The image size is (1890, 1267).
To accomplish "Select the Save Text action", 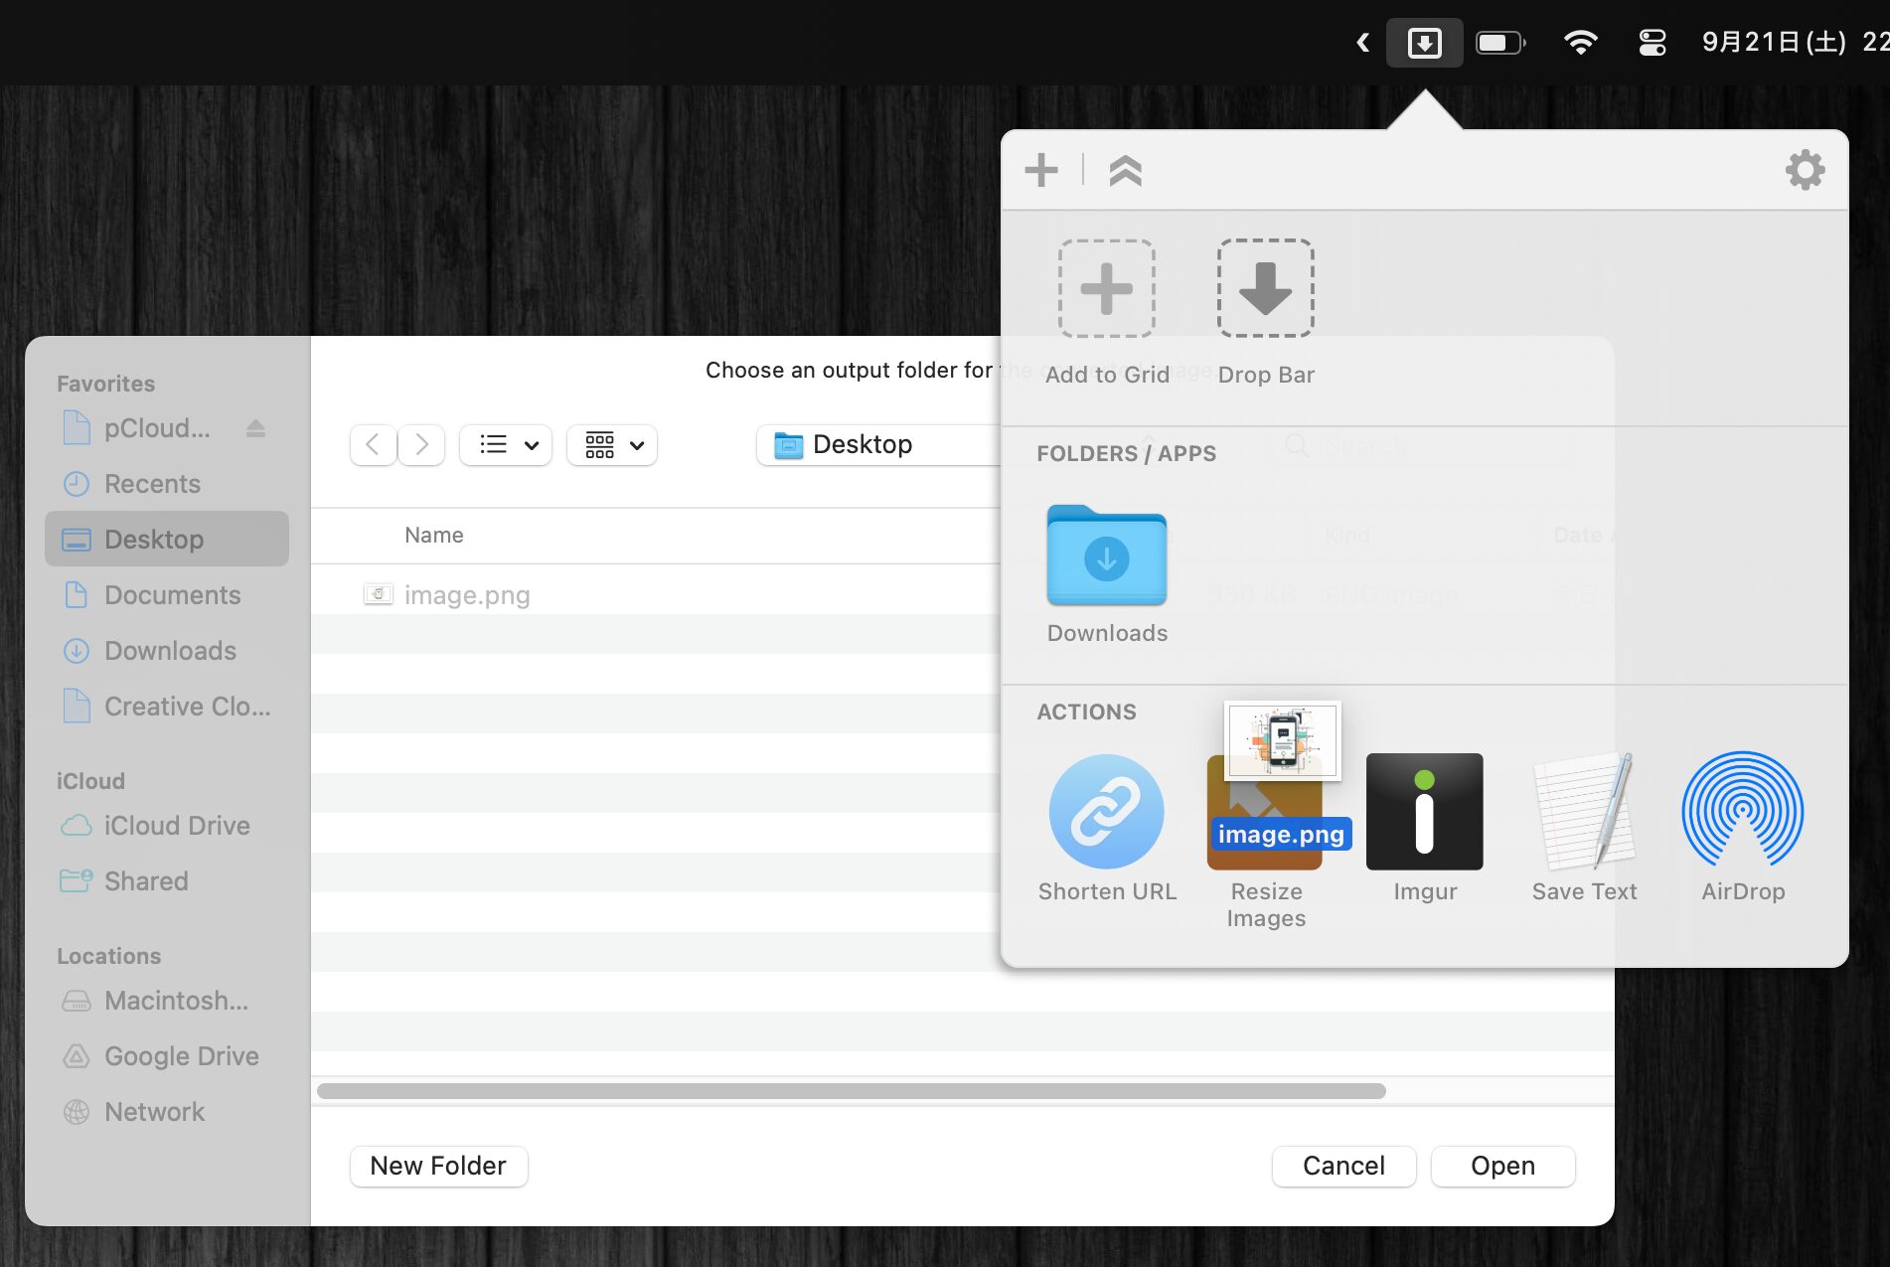I will tap(1584, 812).
